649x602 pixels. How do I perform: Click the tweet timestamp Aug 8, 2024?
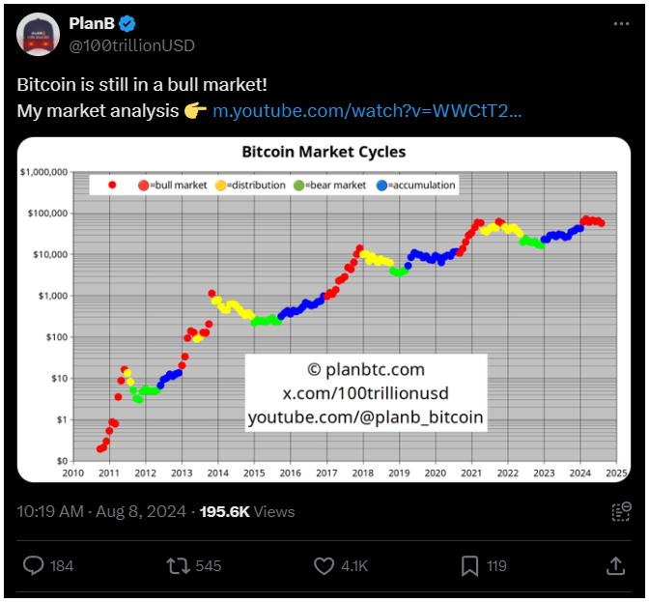point(142,511)
